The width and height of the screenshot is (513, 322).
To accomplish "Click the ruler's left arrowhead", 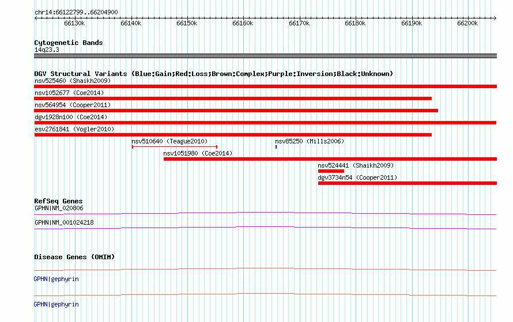I will click(36, 18).
